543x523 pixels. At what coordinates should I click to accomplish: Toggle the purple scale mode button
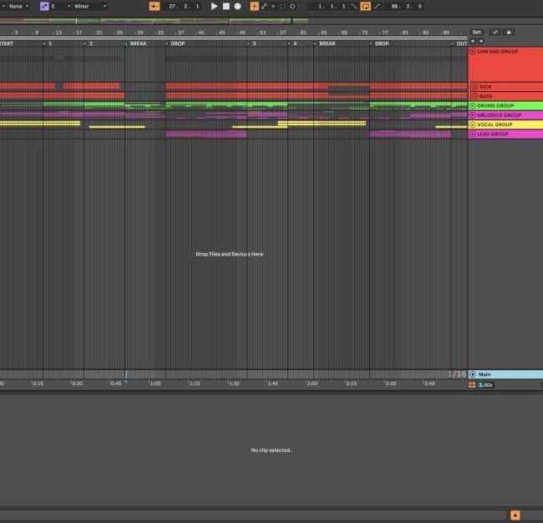pyautogui.click(x=44, y=6)
